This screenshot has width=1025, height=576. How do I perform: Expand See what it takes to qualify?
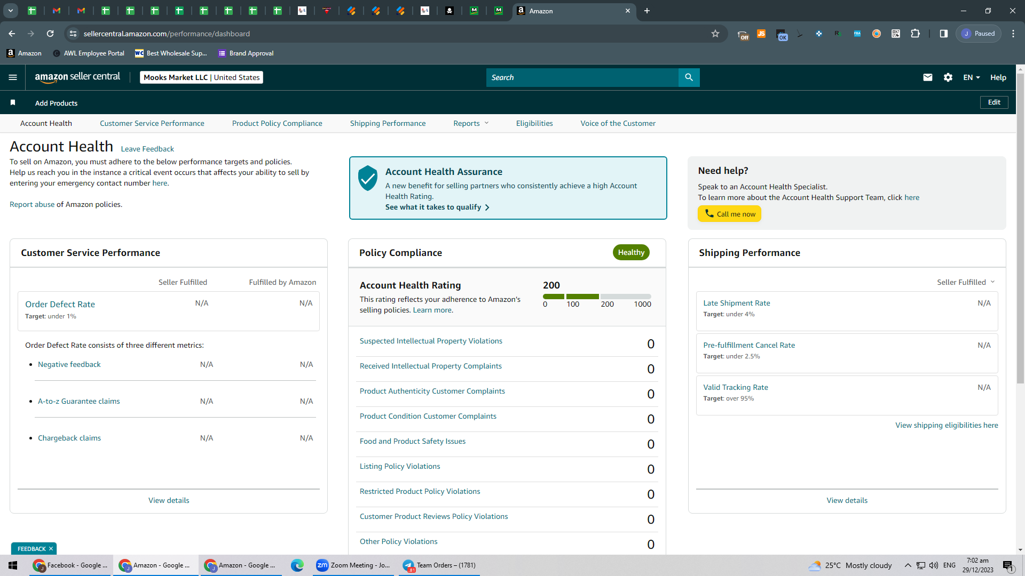[437, 207]
